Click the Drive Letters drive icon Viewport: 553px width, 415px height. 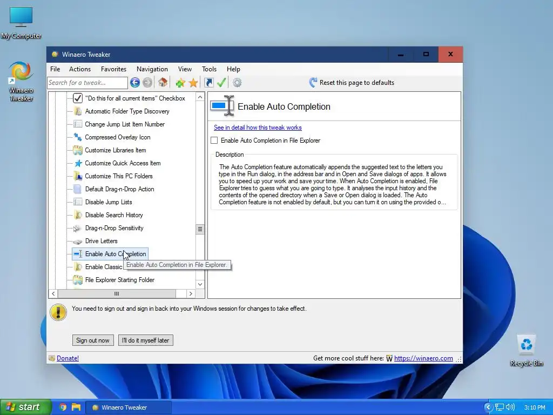coord(78,242)
